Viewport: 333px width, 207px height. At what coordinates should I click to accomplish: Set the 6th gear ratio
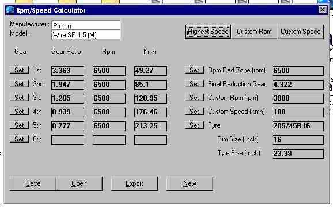[x=19, y=139]
